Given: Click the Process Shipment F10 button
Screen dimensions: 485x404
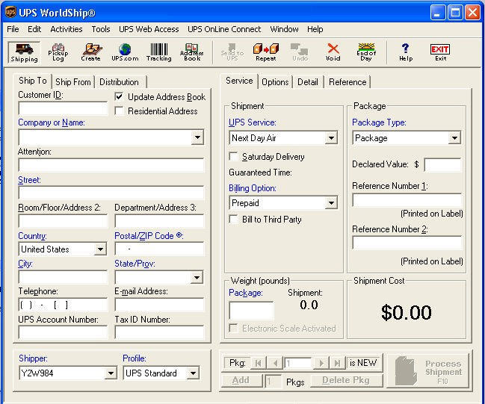Looking at the screenshot, I should pyautogui.click(x=428, y=371).
